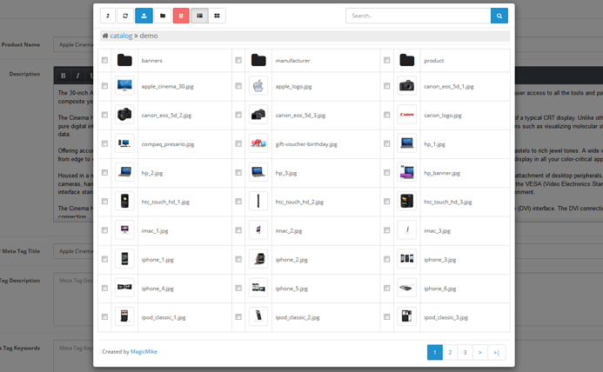Open the MagicMike author link
The height and width of the screenshot is (372, 603).
(x=144, y=352)
